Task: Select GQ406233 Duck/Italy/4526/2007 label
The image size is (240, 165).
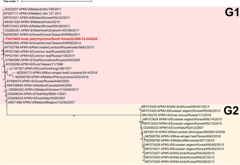Action: click(x=37, y=98)
